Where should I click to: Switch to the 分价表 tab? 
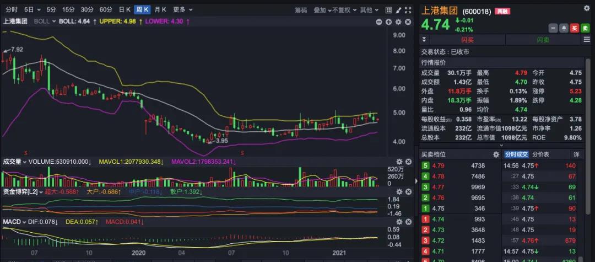[x=540, y=154]
